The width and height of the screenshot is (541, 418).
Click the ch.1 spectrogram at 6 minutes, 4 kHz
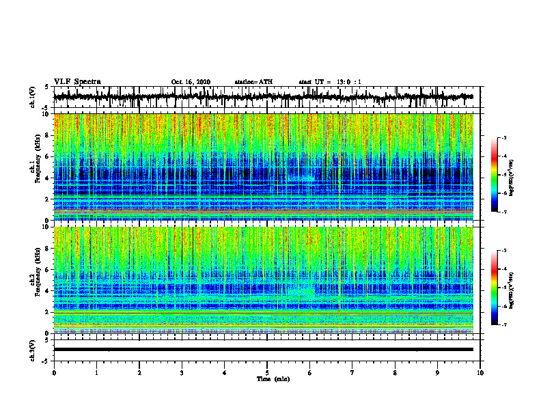point(309,178)
